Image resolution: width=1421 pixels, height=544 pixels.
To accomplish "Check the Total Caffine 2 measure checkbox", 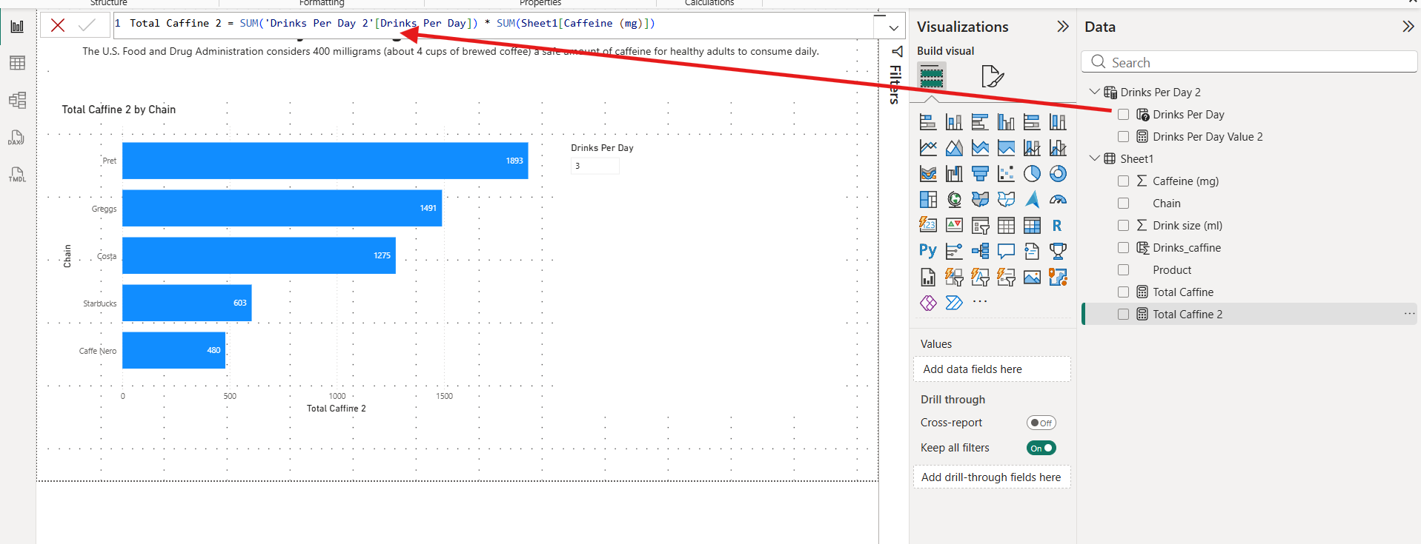I will (1123, 315).
